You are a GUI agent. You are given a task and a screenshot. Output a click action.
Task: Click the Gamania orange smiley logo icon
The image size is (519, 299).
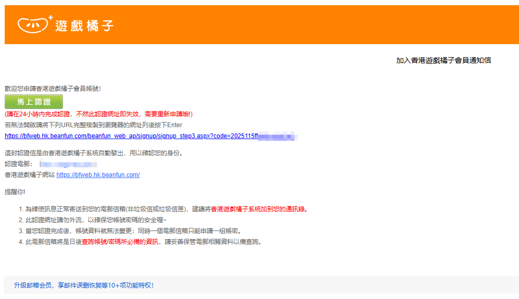coord(33,25)
